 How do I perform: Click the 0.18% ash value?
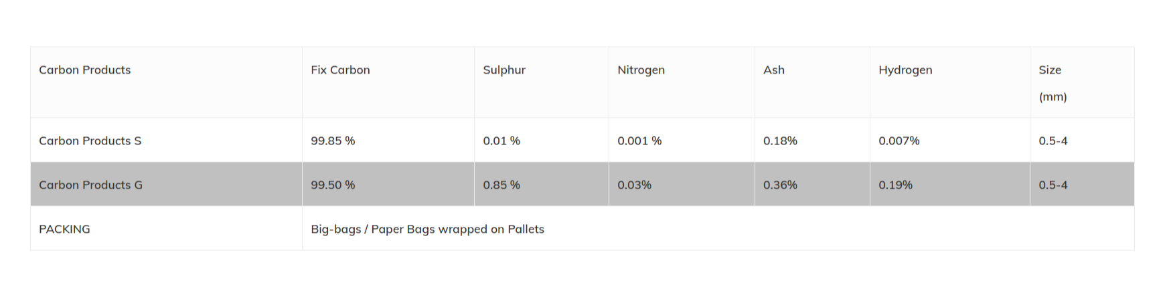click(x=780, y=141)
